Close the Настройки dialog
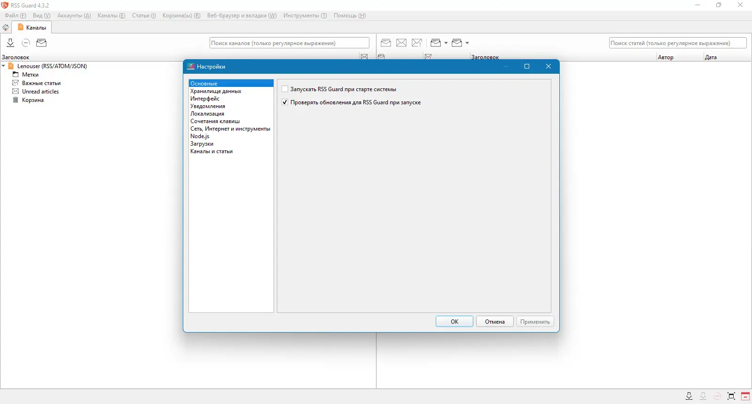The height and width of the screenshot is (404, 752). [548, 66]
